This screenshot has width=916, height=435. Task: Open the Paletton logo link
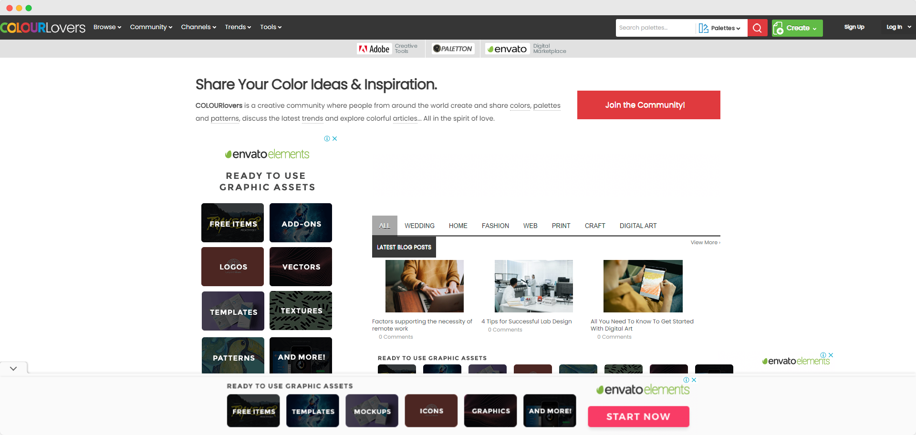tap(453, 49)
